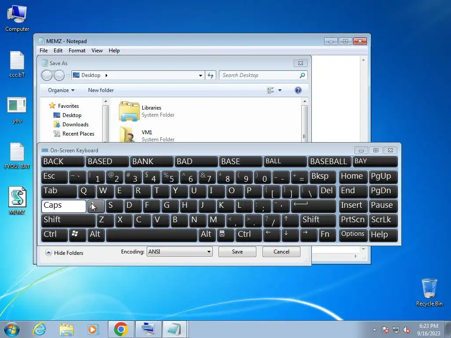Toggle the right Shift key
Screen dimensions: 451x338
pos(318,220)
